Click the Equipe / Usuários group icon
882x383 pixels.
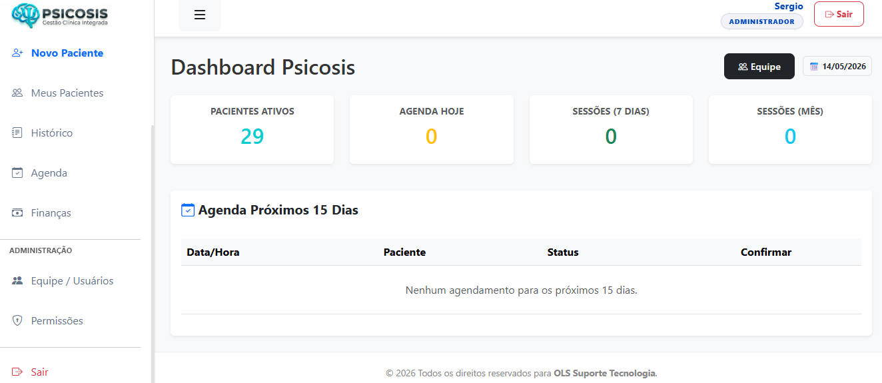point(18,280)
